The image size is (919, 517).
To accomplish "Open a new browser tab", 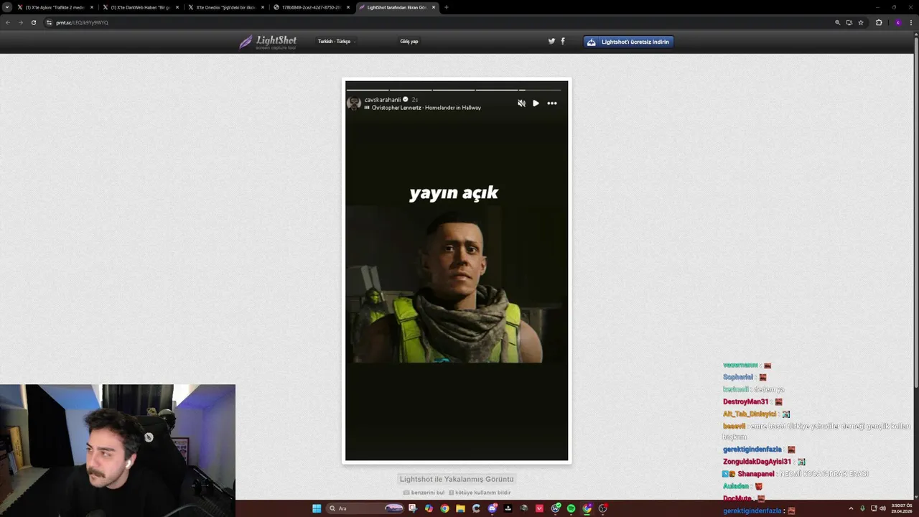I will point(447,7).
